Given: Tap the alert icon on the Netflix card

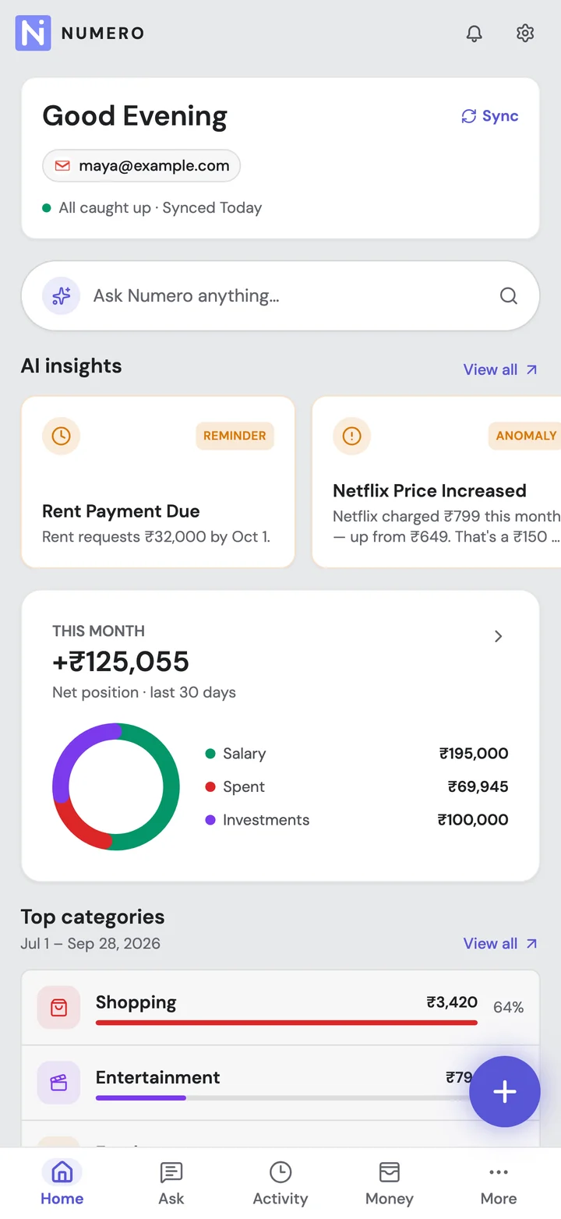Looking at the screenshot, I should coord(351,436).
